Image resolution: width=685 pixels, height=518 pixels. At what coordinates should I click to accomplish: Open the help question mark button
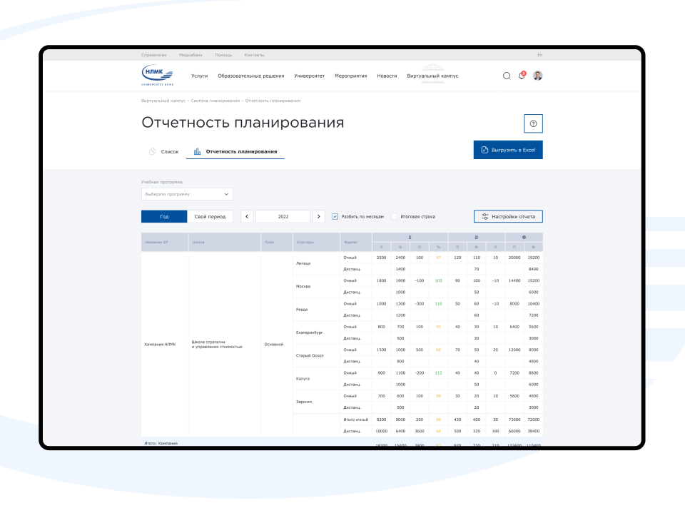pos(533,123)
